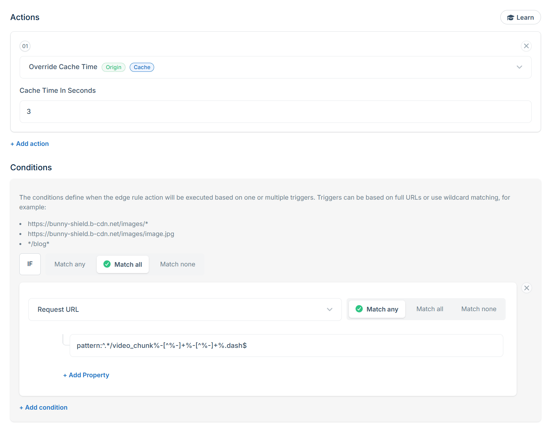Select Match all for Request URL property
Screen dimensions: 553x433
pyautogui.click(x=430, y=309)
